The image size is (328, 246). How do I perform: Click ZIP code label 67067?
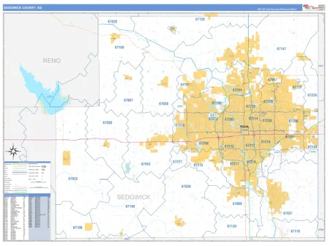[x=273, y=79]
